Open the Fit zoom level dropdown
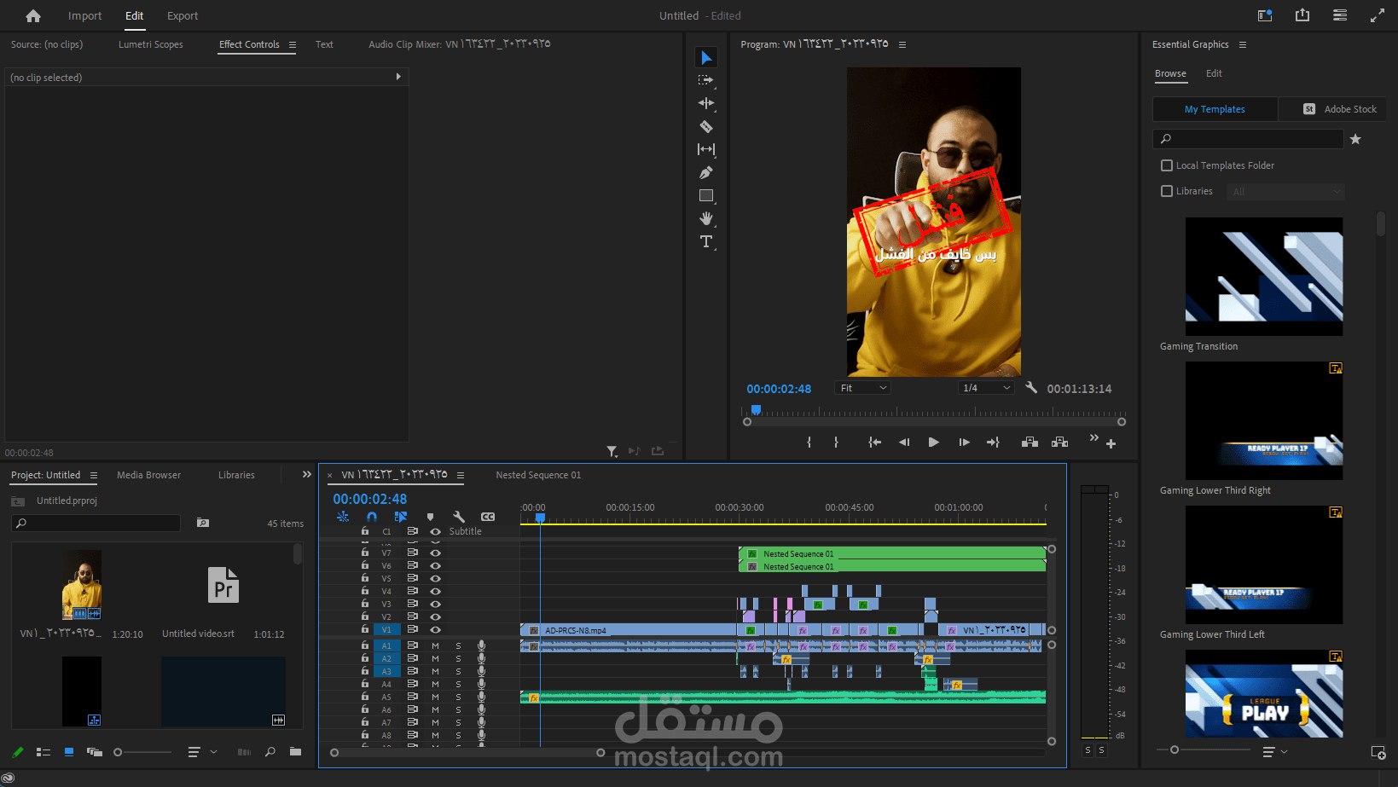This screenshot has width=1398, height=787. (863, 388)
